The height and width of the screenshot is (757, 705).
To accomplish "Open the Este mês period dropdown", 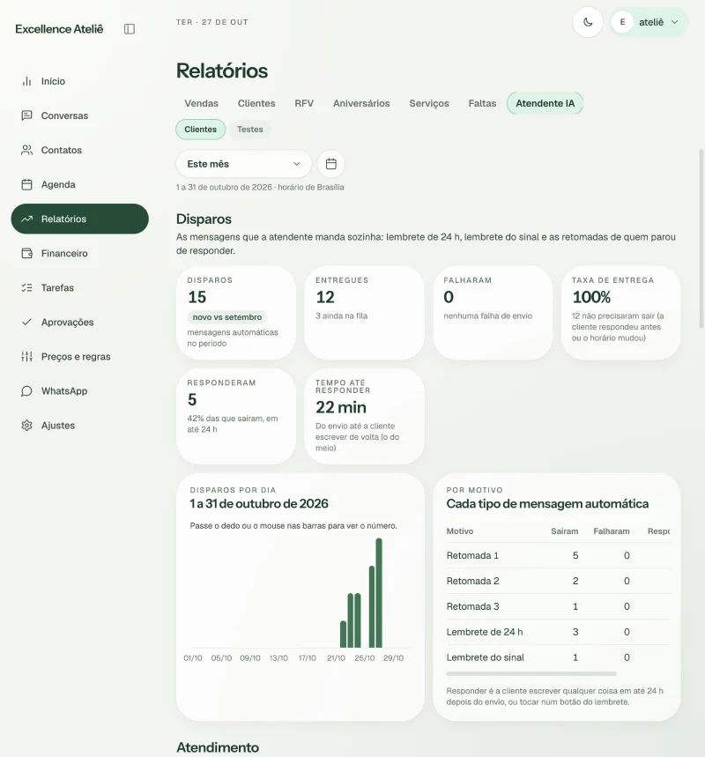I will coord(244,164).
